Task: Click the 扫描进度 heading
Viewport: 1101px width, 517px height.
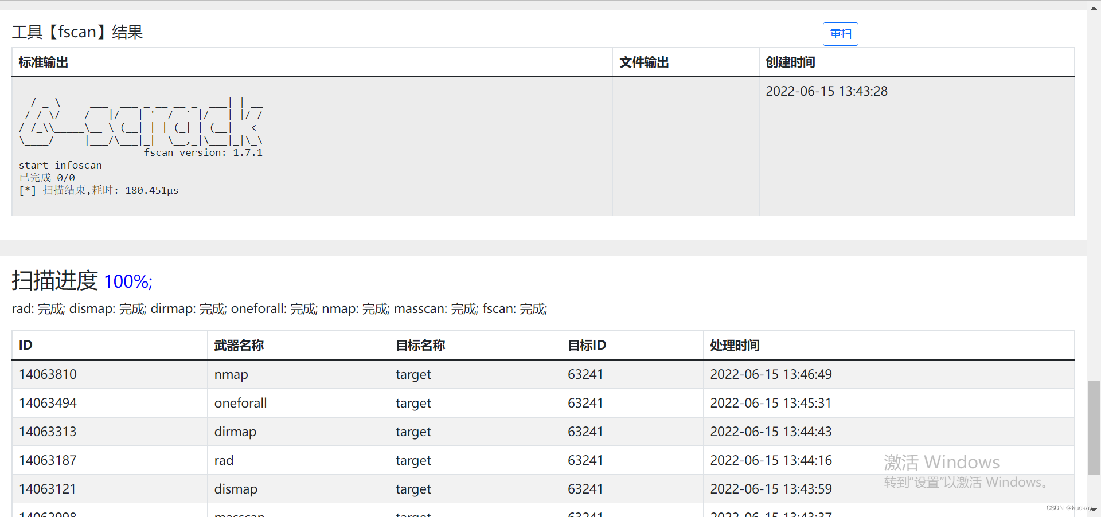Action: point(55,281)
